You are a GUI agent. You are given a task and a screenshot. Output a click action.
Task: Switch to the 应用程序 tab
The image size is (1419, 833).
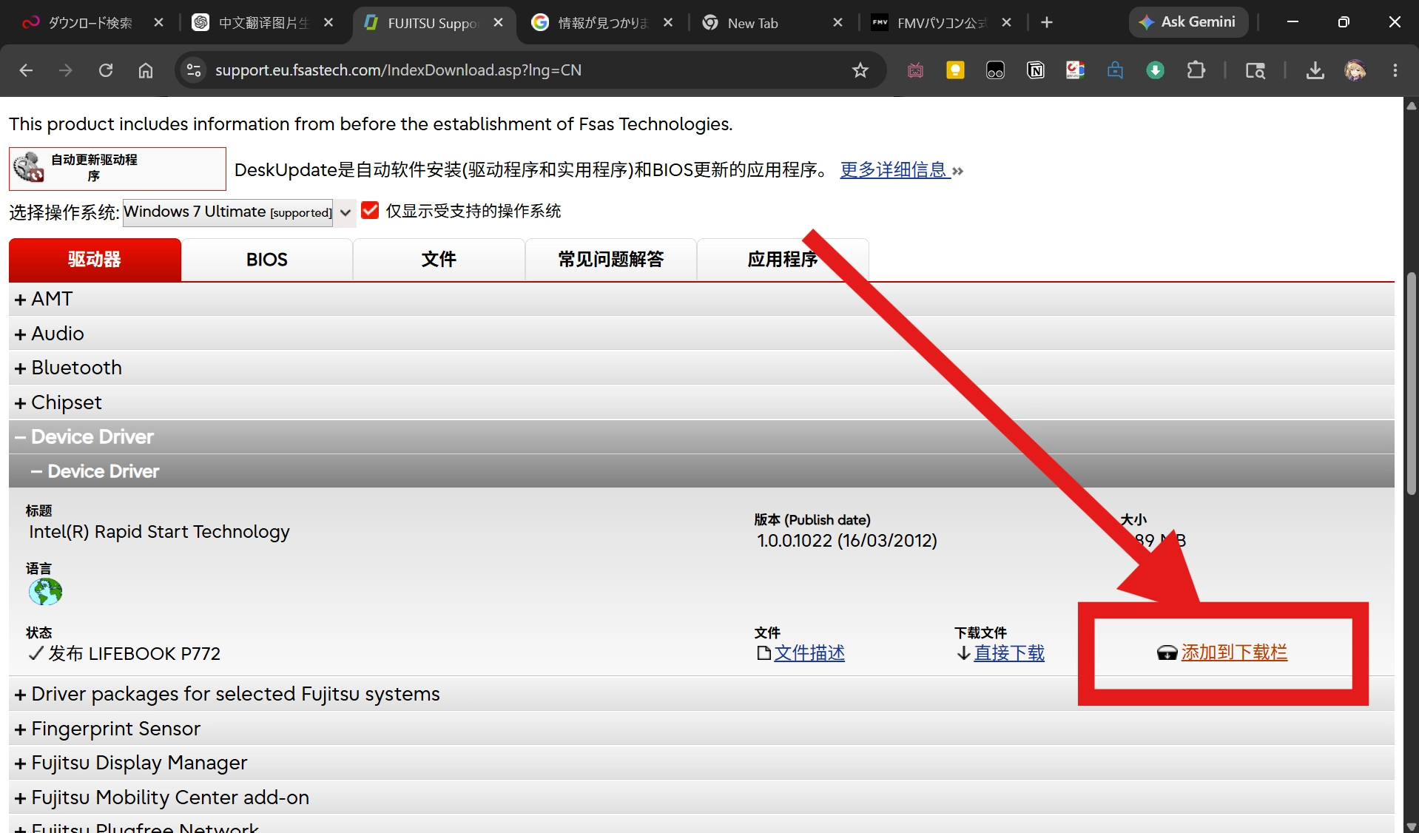(783, 260)
